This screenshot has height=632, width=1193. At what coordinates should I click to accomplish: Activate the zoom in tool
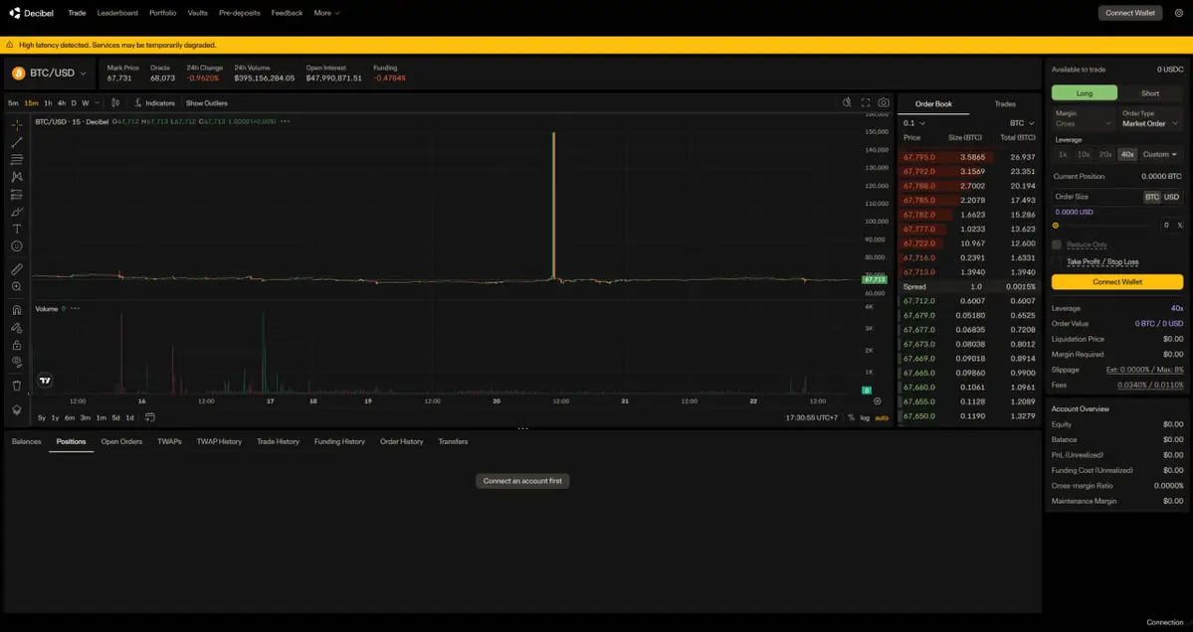pos(17,286)
